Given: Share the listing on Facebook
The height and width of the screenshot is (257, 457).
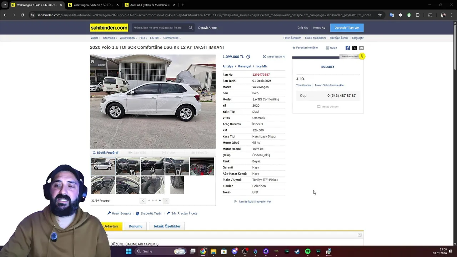Looking at the screenshot, I should [348, 48].
